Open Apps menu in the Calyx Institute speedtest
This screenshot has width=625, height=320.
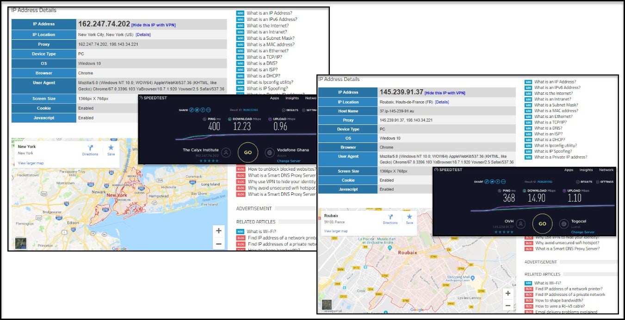point(274,98)
